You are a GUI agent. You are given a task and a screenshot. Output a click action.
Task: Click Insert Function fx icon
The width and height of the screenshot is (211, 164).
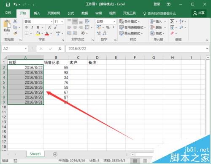[x=60, y=49]
